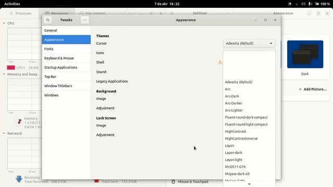This screenshot has height=187, width=333.
Task: Open the volume indicator in top bar
Action: (303, 4)
